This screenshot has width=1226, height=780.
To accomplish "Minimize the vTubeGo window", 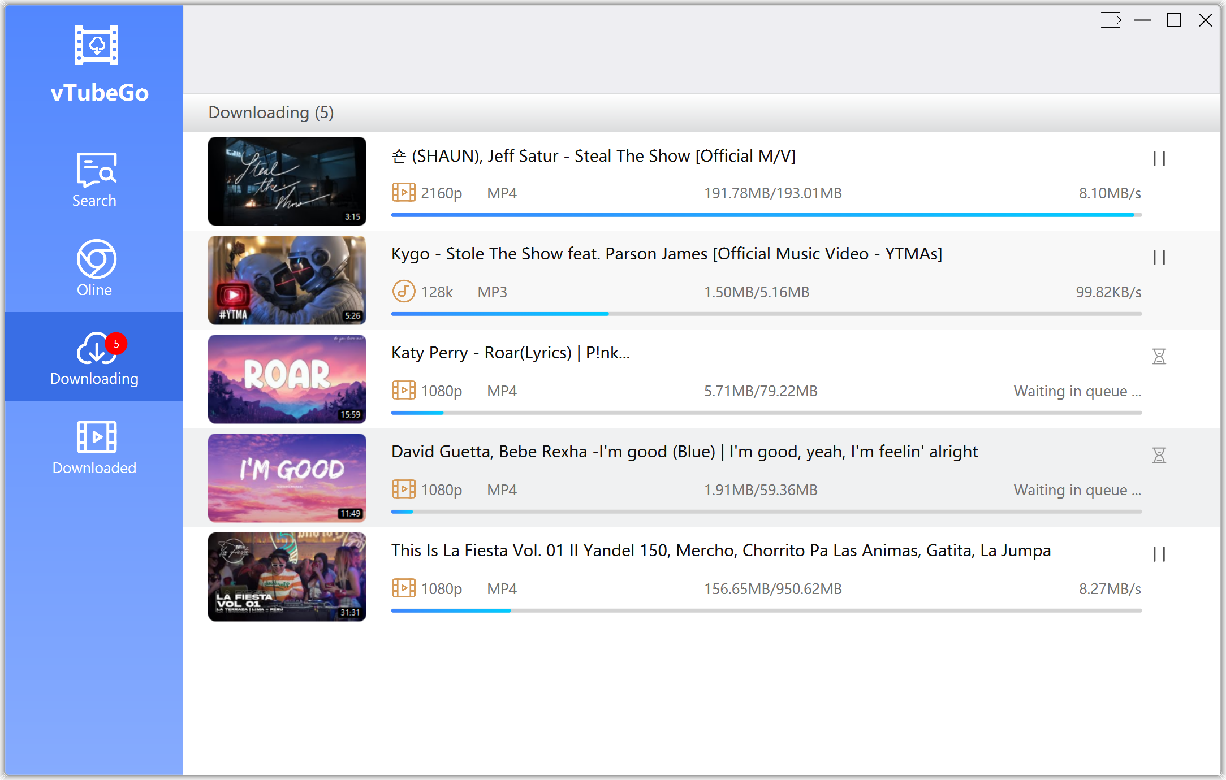I will (x=1142, y=20).
